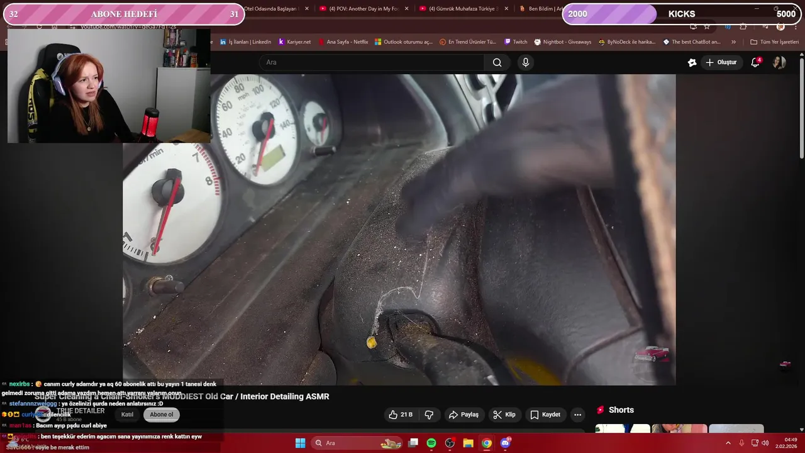Open network status tray icon
The image size is (805, 453).
[755, 443]
